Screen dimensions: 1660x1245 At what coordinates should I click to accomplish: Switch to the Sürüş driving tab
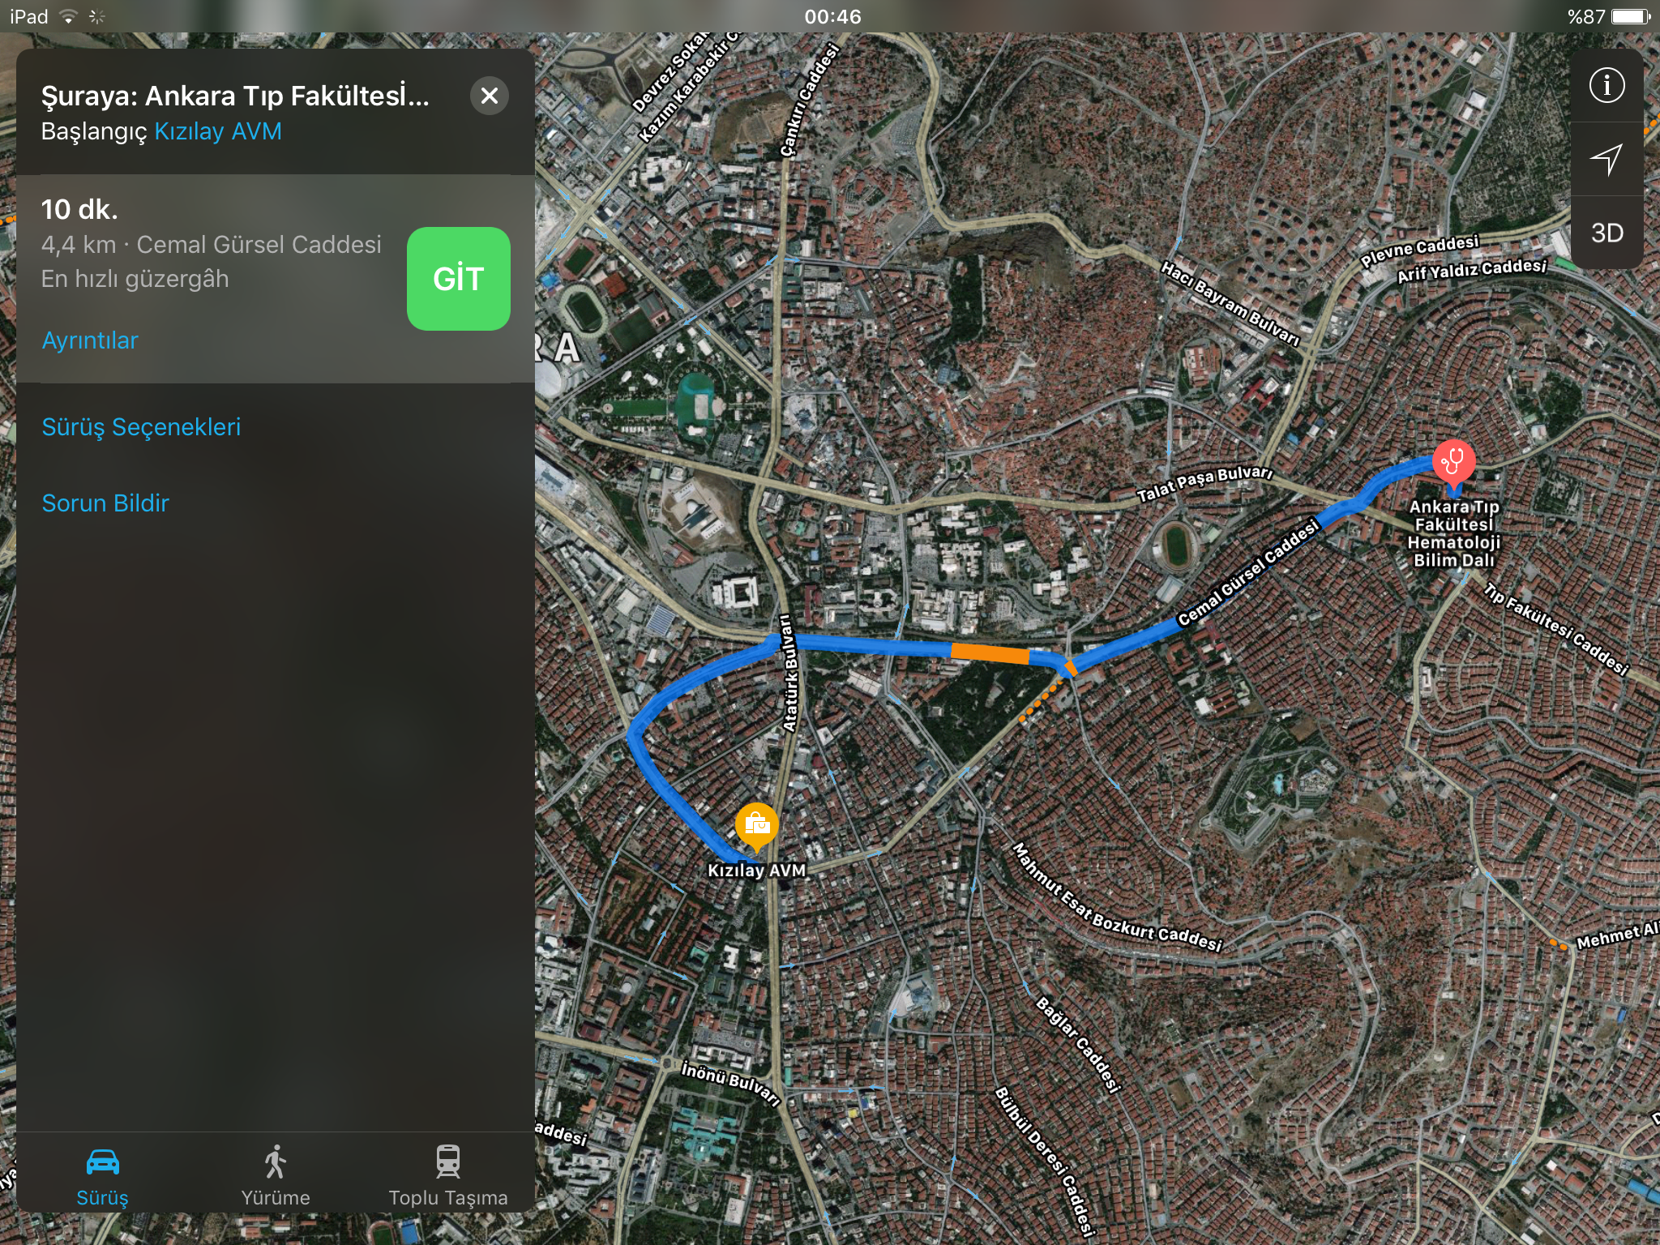pos(103,1177)
